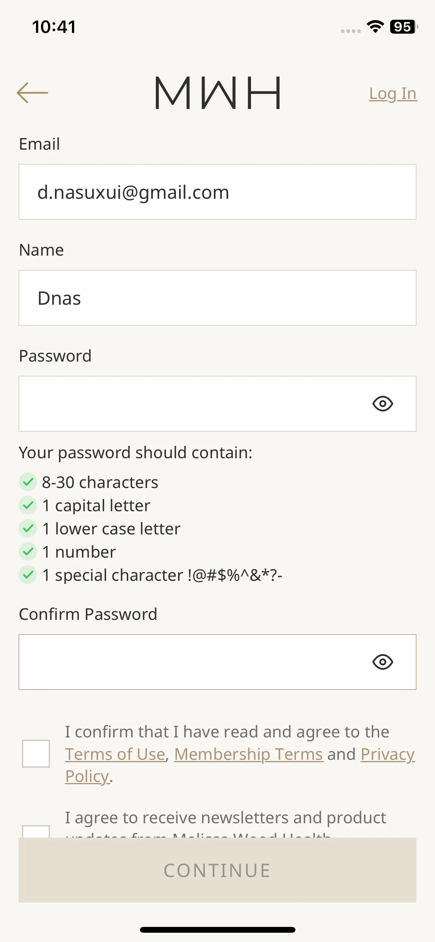435x942 pixels.
Task: Open the Membership Terms link
Action: (x=249, y=754)
